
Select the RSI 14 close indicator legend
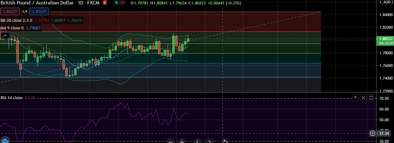click(11, 98)
